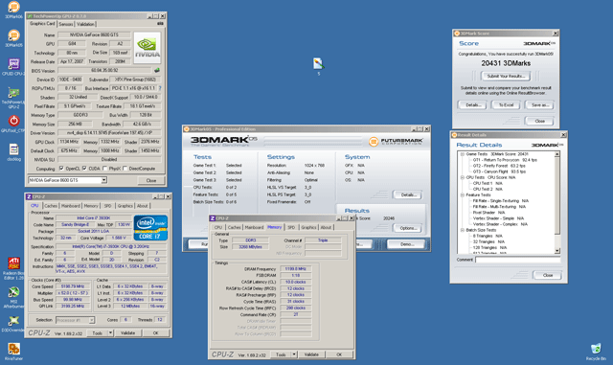
Task: Open the 3DMark06 desktop shortcut
Action: 13,10
